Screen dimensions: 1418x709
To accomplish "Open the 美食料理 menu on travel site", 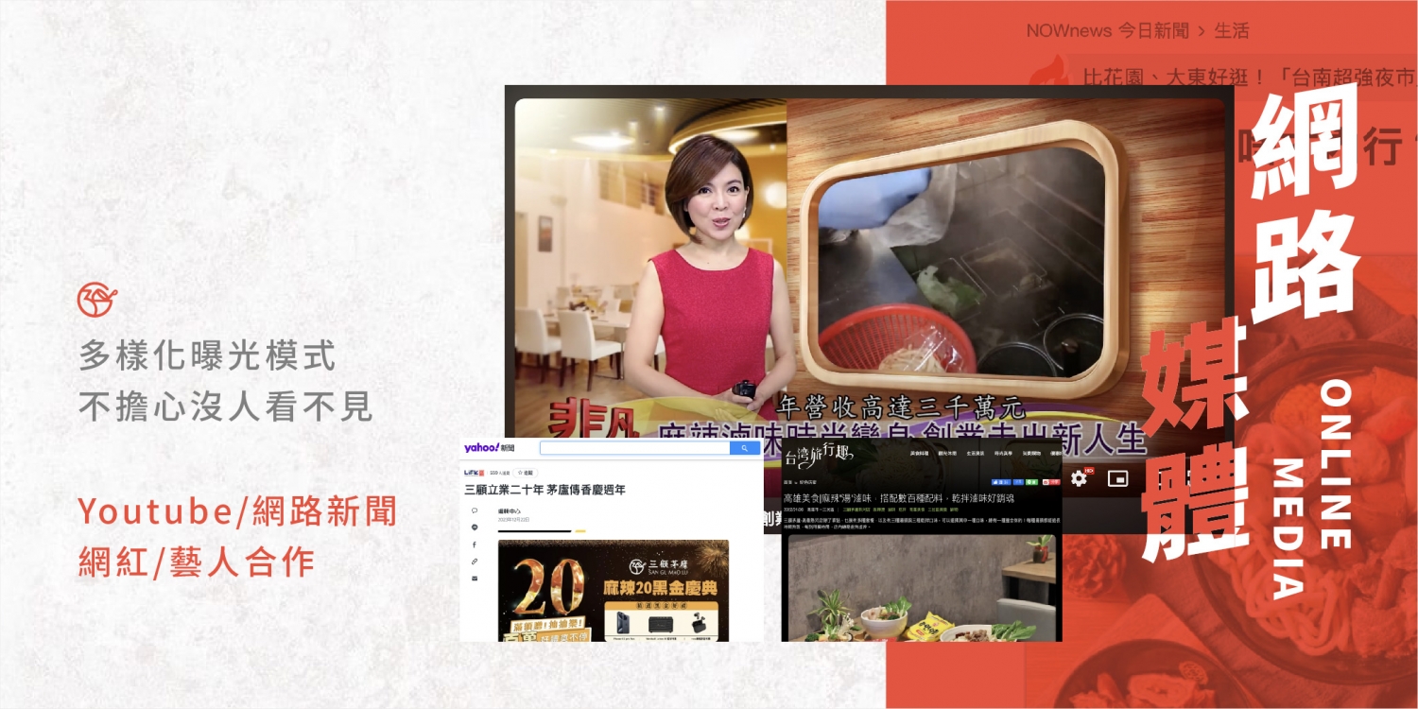I will 918,454.
